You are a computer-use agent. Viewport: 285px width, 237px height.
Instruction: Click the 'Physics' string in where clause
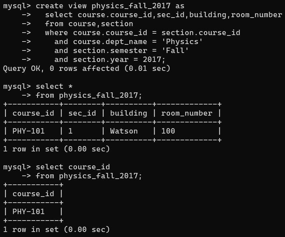tap(182, 42)
